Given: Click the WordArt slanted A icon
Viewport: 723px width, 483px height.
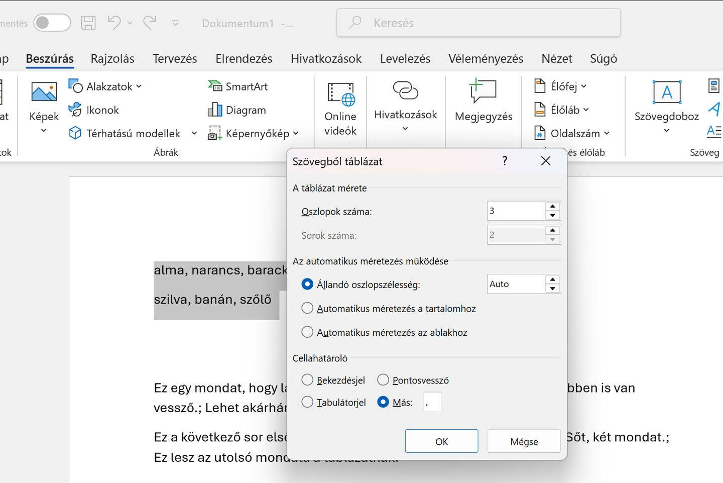Looking at the screenshot, I should 714,109.
